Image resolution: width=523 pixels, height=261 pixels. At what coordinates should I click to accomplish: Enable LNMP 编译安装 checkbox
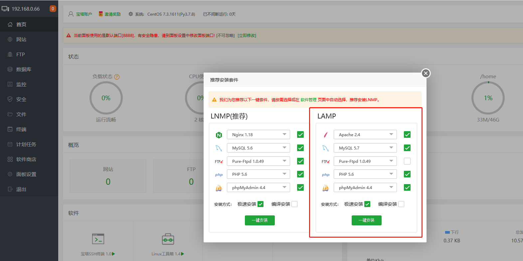tap(294, 204)
